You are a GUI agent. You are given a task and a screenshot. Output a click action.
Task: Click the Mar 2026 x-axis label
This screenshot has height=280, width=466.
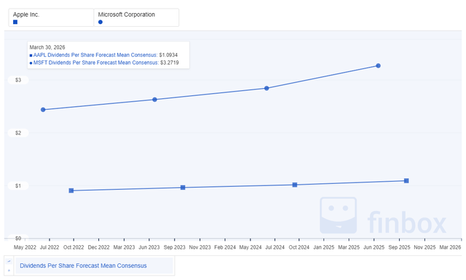point(450,247)
